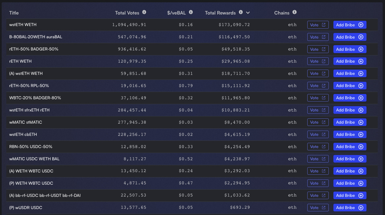Screen dimensions: 385x215
Task: Vote on RBN-50% USDC-50% pool
Action: [318, 147]
